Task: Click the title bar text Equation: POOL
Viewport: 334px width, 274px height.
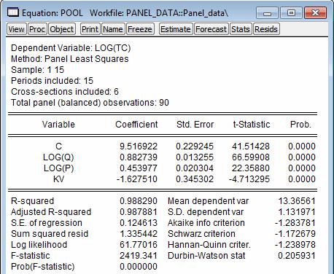Action: (x=53, y=13)
